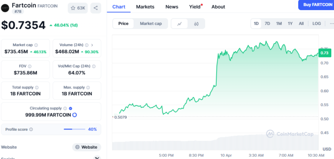Open the Website link button
Image resolution: width=334 pixels, height=159 pixels.
[87, 147]
